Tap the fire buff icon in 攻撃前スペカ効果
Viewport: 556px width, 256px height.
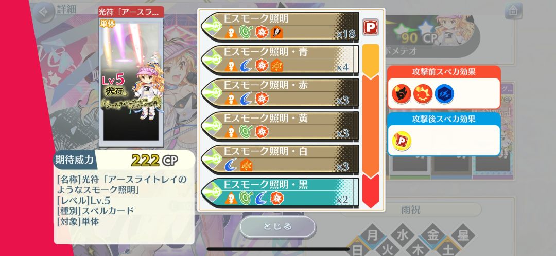(x=402, y=94)
